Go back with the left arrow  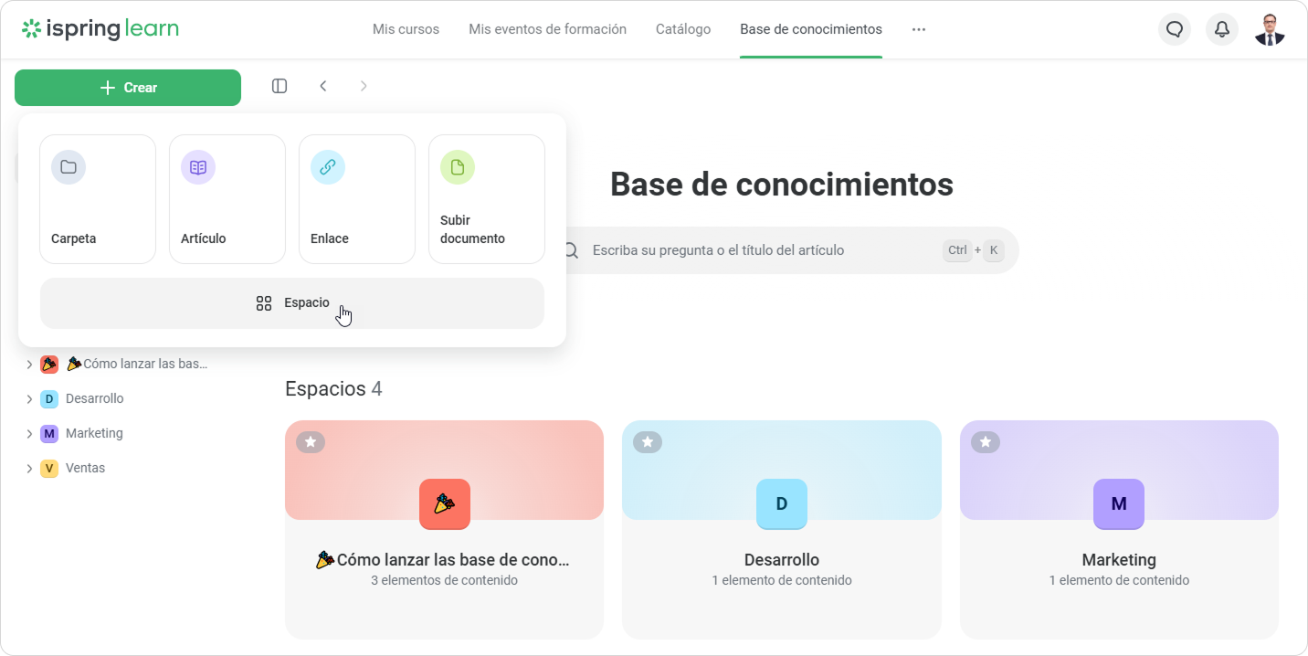(323, 86)
